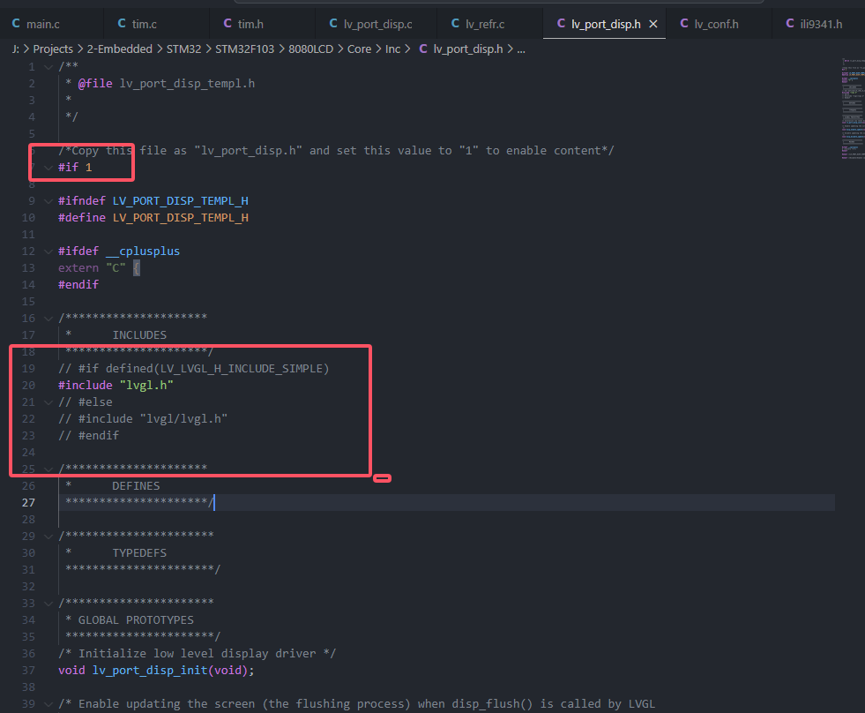The width and height of the screenshot is (865, 713).
Task: Close the lv_port_disp.h tab
Action: pyautogui.click(x=653, y=24)
